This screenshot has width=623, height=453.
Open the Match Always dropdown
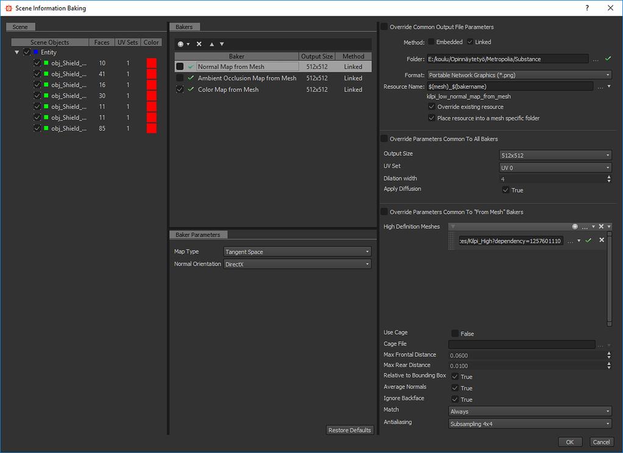[530, 412]
